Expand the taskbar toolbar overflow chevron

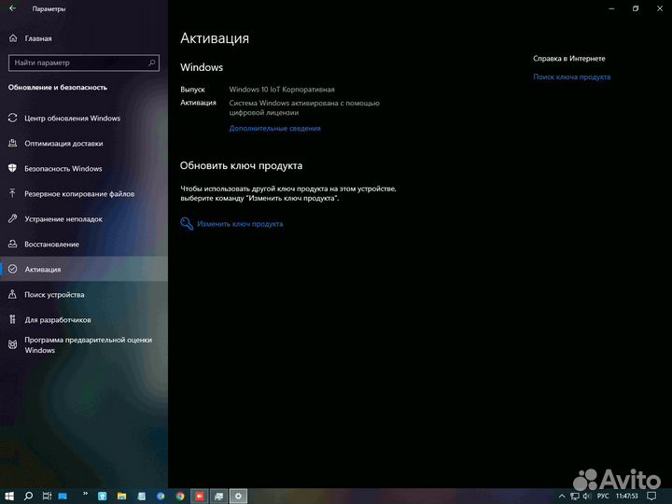[85, 492]
